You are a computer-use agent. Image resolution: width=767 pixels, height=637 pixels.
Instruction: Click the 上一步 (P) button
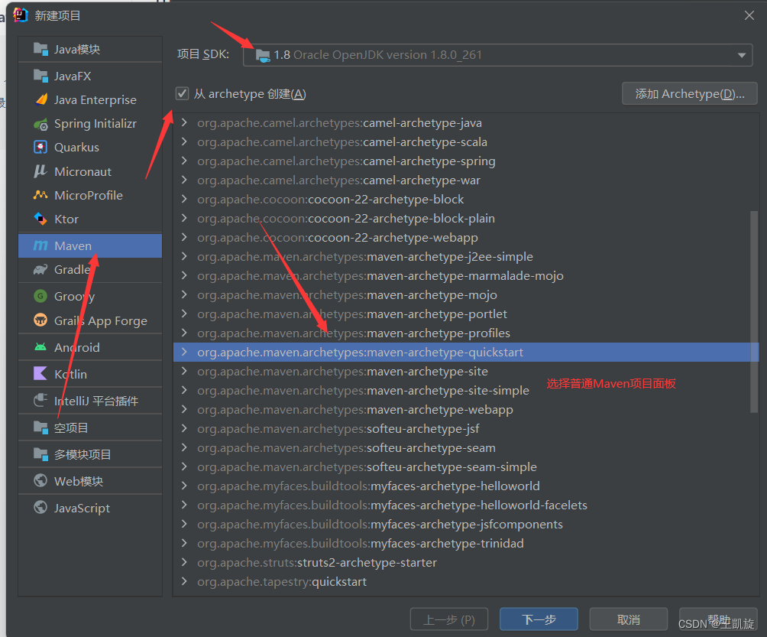[449, 619]
